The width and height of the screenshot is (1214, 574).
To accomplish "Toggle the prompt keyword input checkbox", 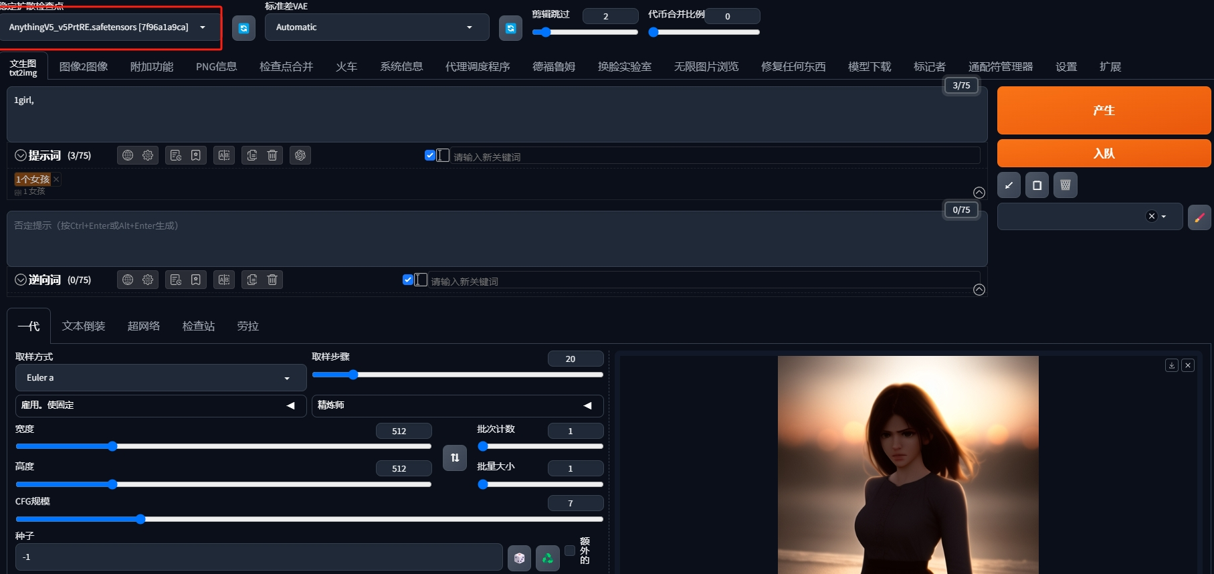I will click(x=430, y=155).
